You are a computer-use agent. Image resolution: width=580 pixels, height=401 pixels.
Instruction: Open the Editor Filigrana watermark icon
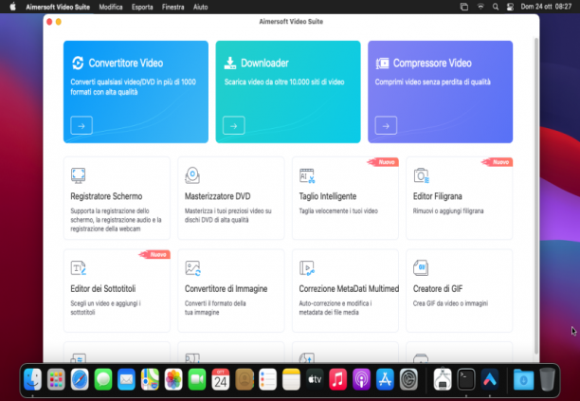(x=422, y=175)
